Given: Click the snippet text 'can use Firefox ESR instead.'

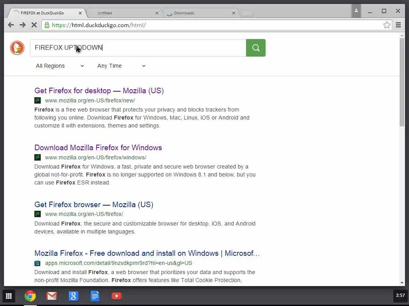Looking at the screenshot, I should [x=72, y=182].
